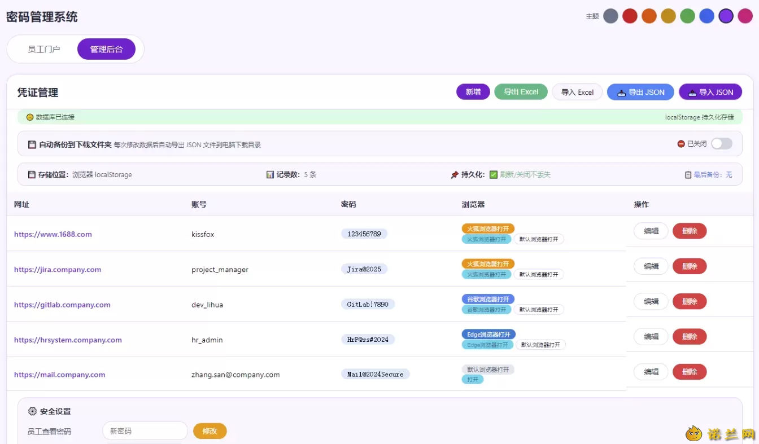Open the https://hrsystem.company.com link
Viewport: 759px width, 444px height.
[x=68, y=340]
